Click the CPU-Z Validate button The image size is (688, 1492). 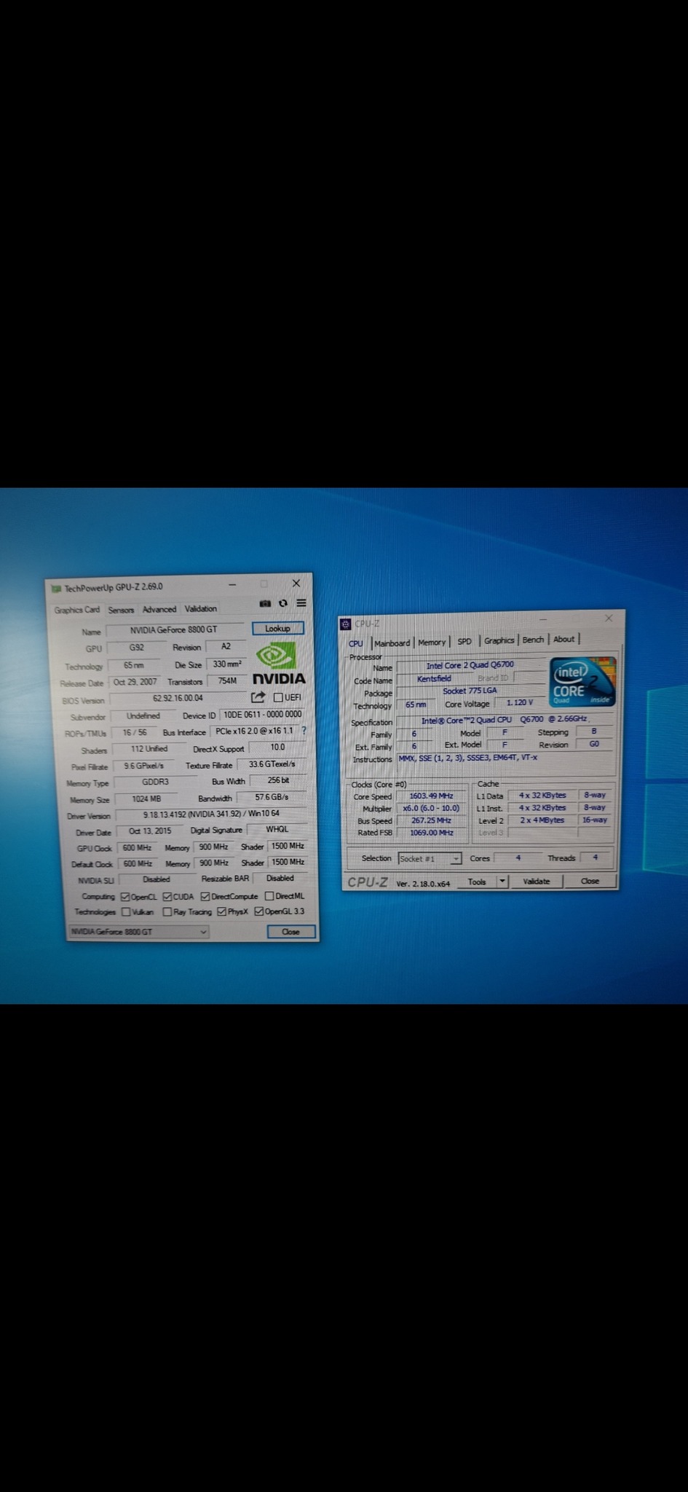click(537, 881)
